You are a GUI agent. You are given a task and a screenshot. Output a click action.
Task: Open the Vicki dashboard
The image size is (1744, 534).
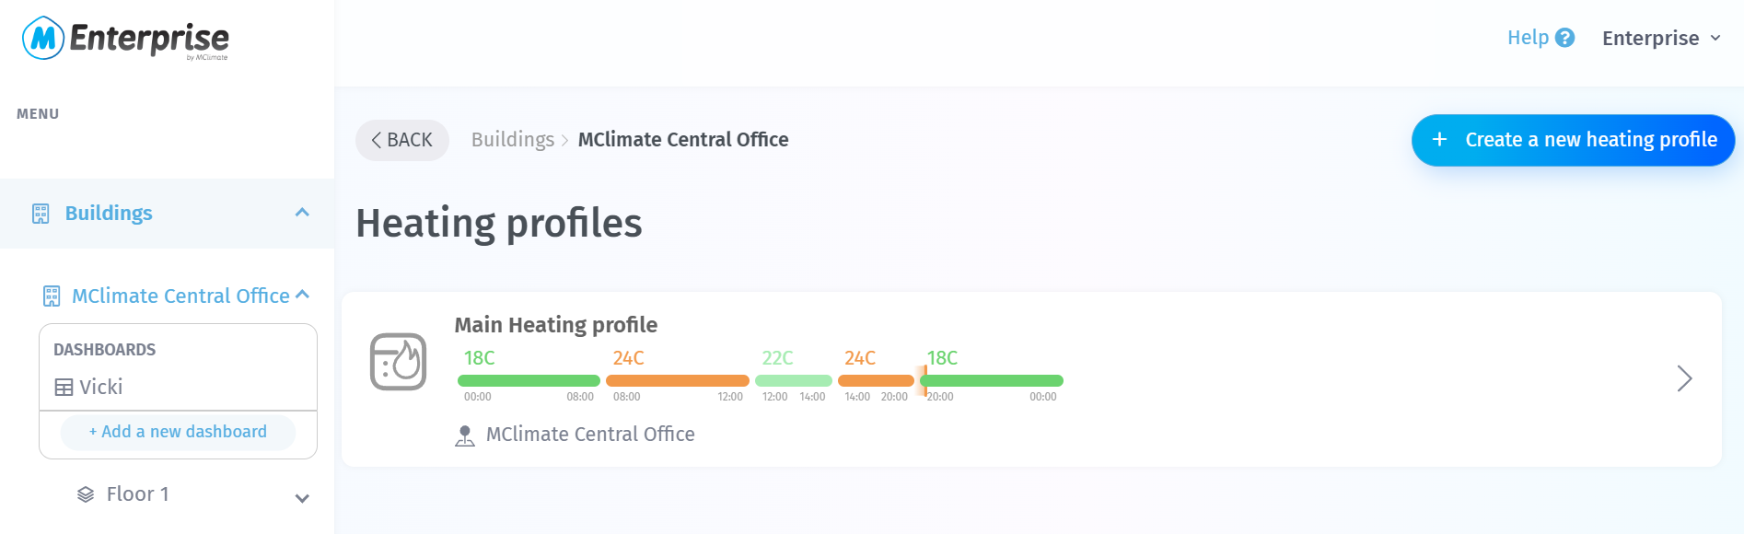[x=100, y=388]
